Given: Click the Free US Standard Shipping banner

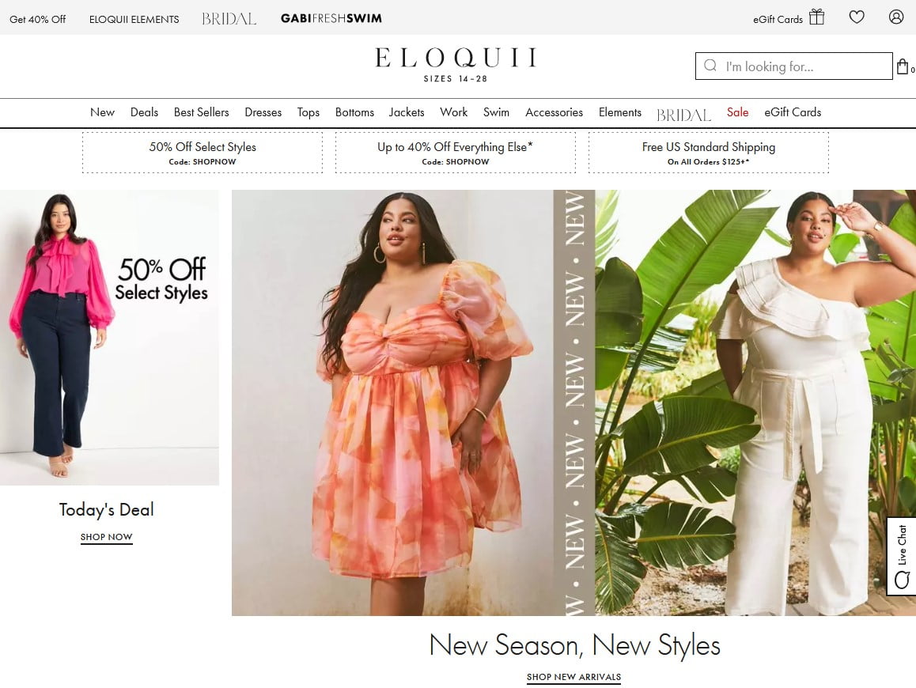Looking at the screenshot, I should click(x=709, y=153).
